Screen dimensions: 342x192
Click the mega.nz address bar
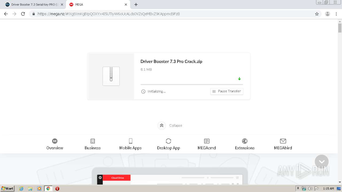point(171,14)
